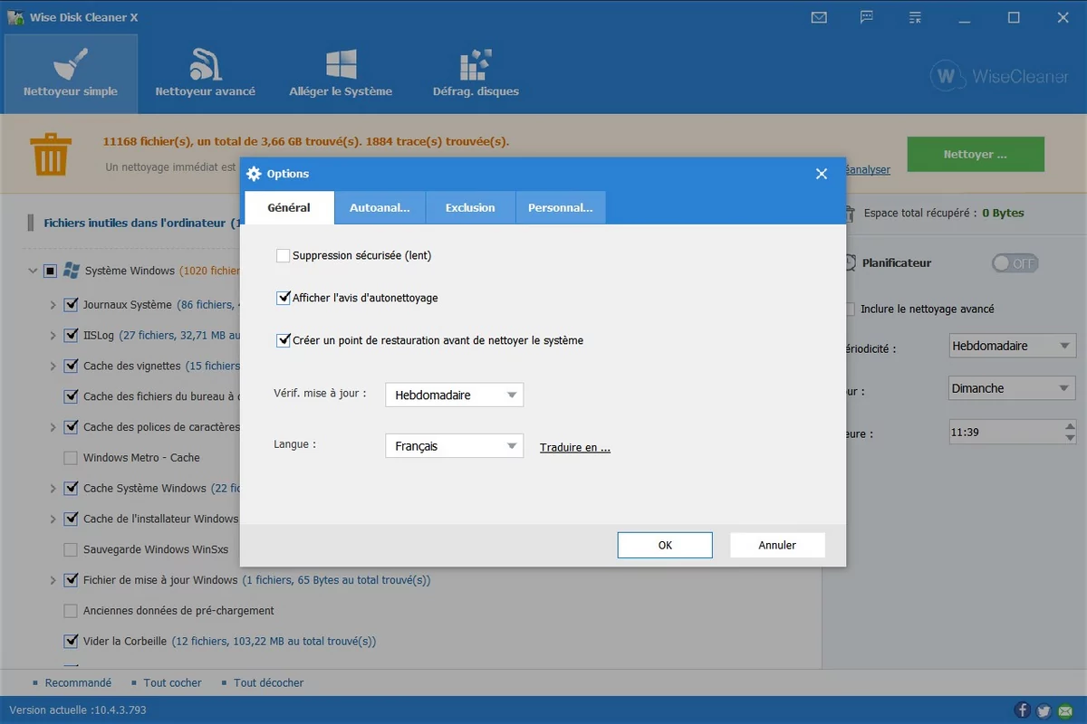Screen dimensions: 1087x724
Task: Switch to the Général tab
Action: pyautogui.click(x=289, y=207)
